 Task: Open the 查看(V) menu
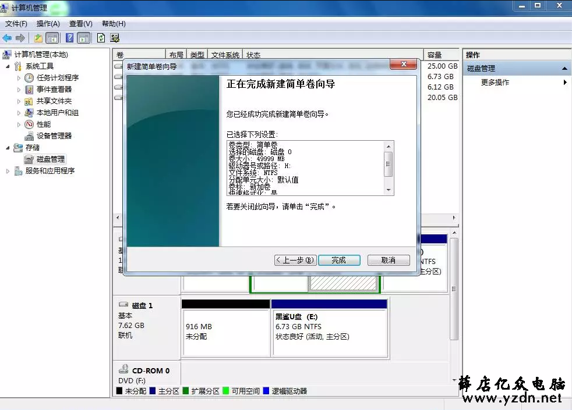coord(80,24)
